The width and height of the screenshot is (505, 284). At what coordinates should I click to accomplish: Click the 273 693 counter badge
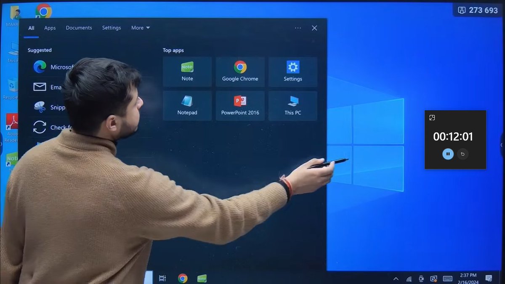(x=478, y=10)
